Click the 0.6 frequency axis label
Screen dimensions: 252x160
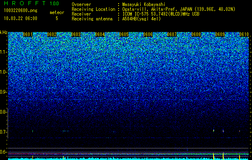[x=3, y=152]
